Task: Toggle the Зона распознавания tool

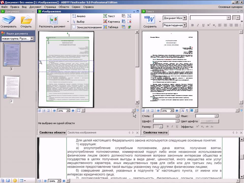Action: pos(87,27)
